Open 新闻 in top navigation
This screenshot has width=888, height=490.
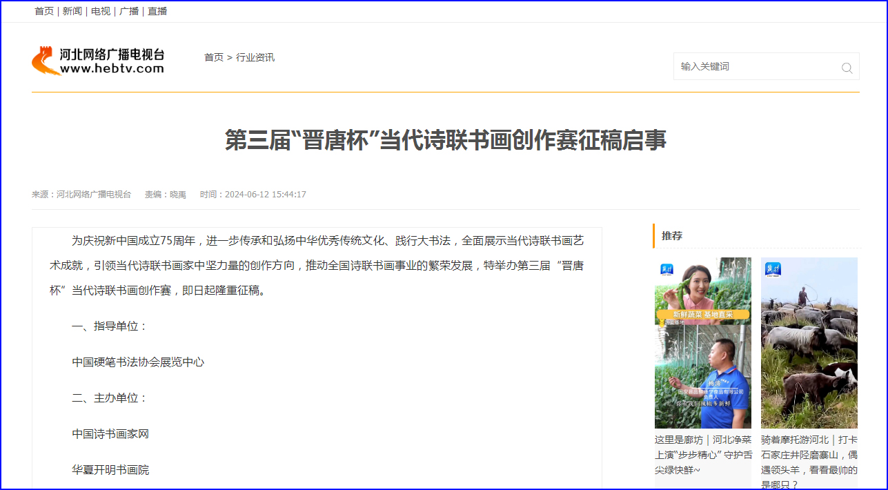72,11
